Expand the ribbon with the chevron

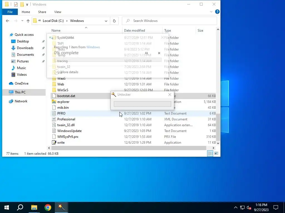pyautogui.click(x=211, y=12)
